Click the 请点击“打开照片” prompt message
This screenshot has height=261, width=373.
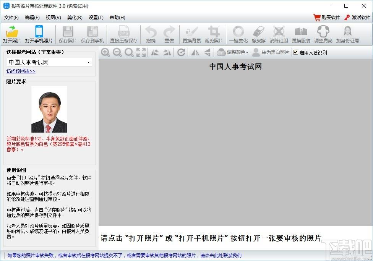click(x=211, y=238)
